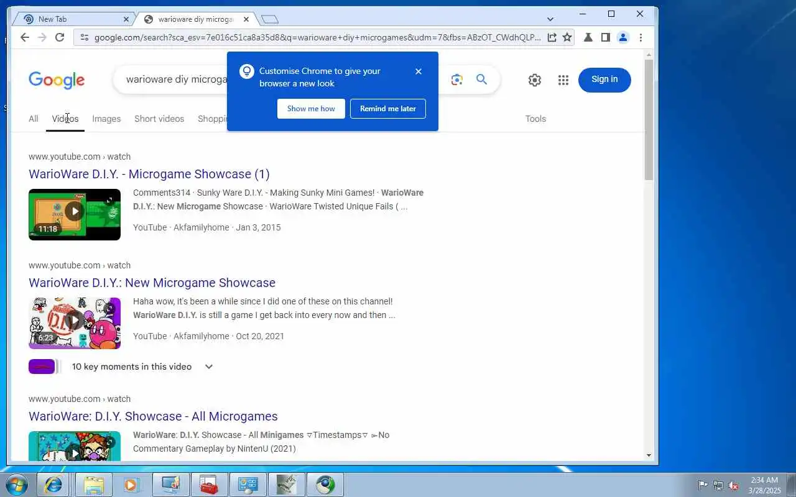
Task: Open Windows Explorer folder on taskbar
Action: tap(94, 485)
